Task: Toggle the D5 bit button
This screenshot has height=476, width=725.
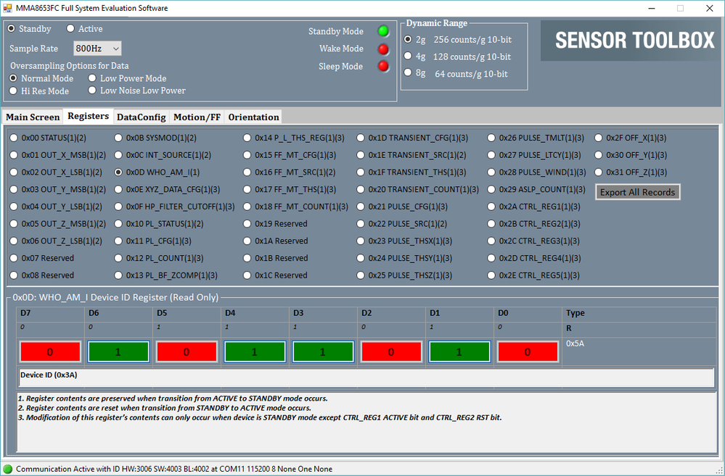Action: [x=187, y=352]
